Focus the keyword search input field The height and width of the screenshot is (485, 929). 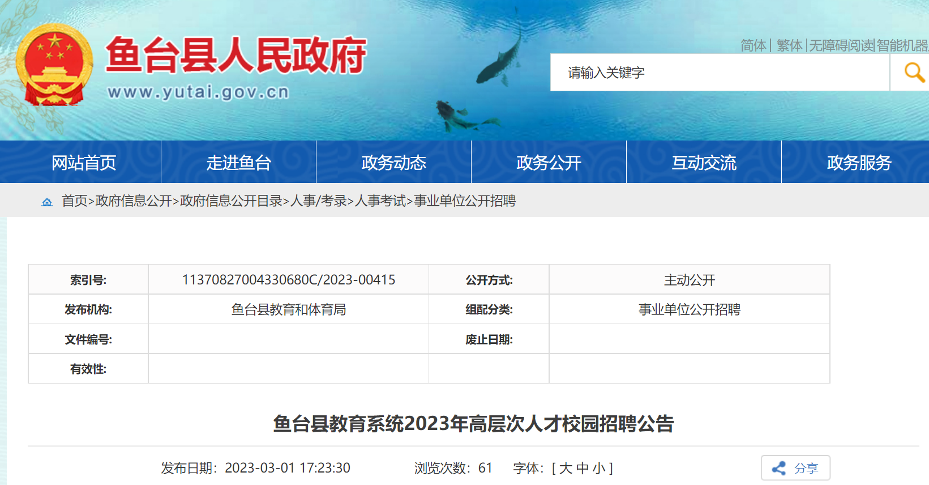(720, 73)
